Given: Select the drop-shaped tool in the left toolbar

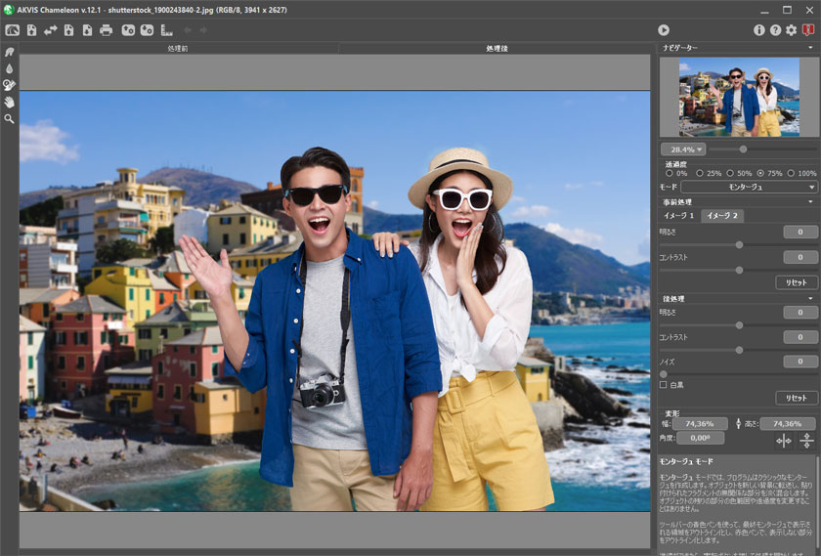Looking at the screenshot, I should coord(10,68).
